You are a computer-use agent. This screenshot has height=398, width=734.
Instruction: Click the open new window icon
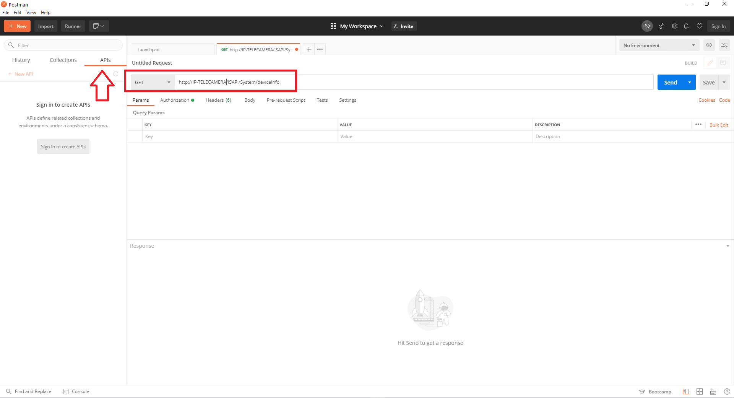[99, 26]
